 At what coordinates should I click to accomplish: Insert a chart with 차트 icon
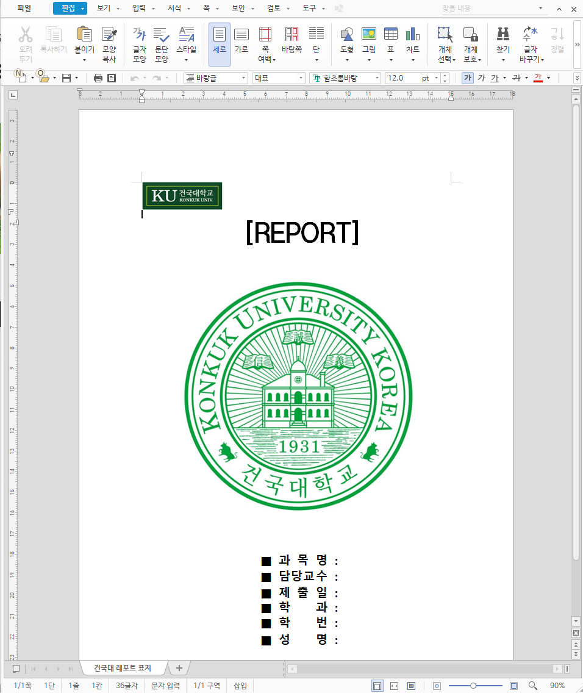tap(412, 35)
